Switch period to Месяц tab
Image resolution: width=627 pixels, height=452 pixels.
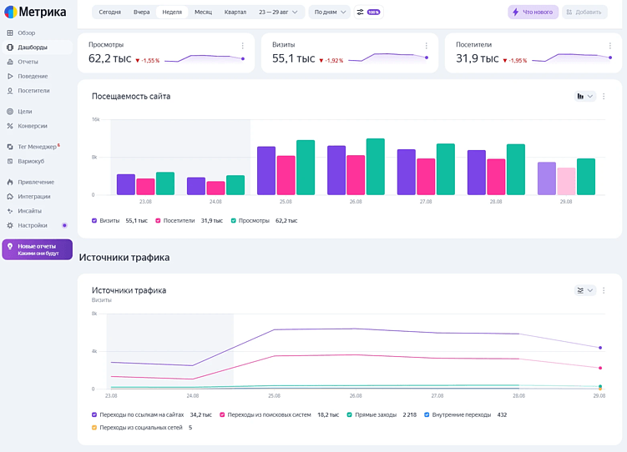tap(203, 12)
